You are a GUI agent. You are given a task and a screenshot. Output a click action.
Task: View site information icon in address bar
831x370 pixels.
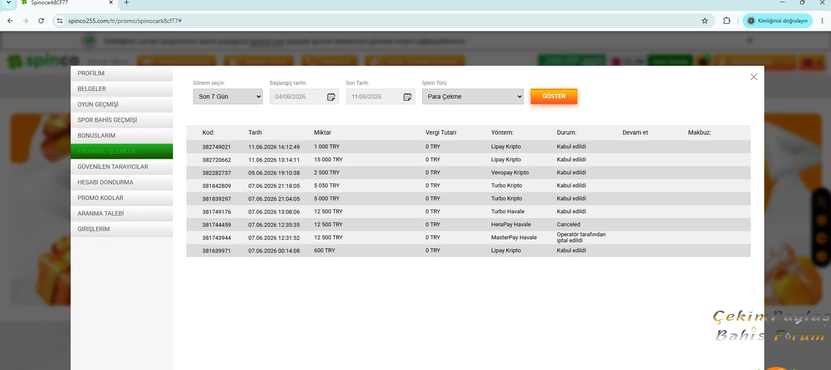click(x=60, y=21)
